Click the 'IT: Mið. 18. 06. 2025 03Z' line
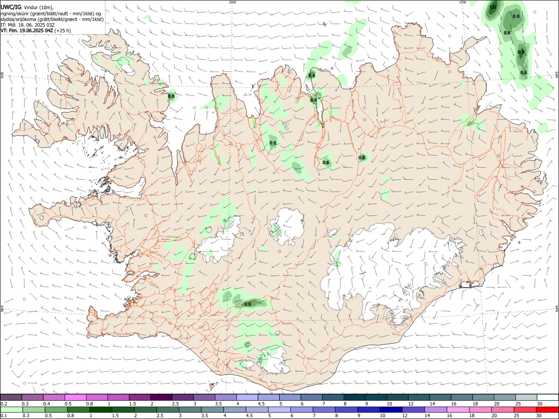This screenshot has height=419, width=559. (28, 25)
